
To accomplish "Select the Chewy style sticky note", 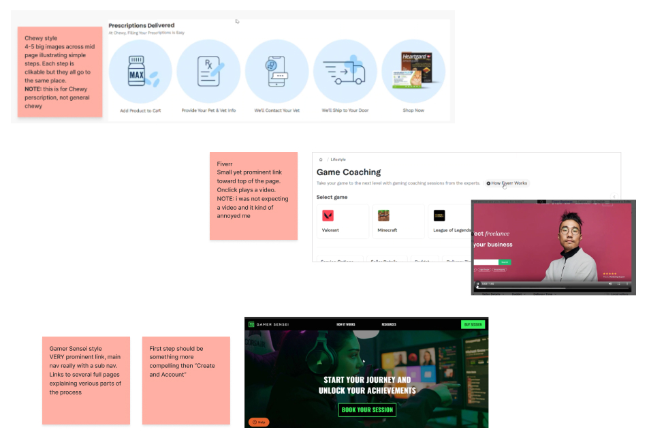I will (x=60, y=72).
